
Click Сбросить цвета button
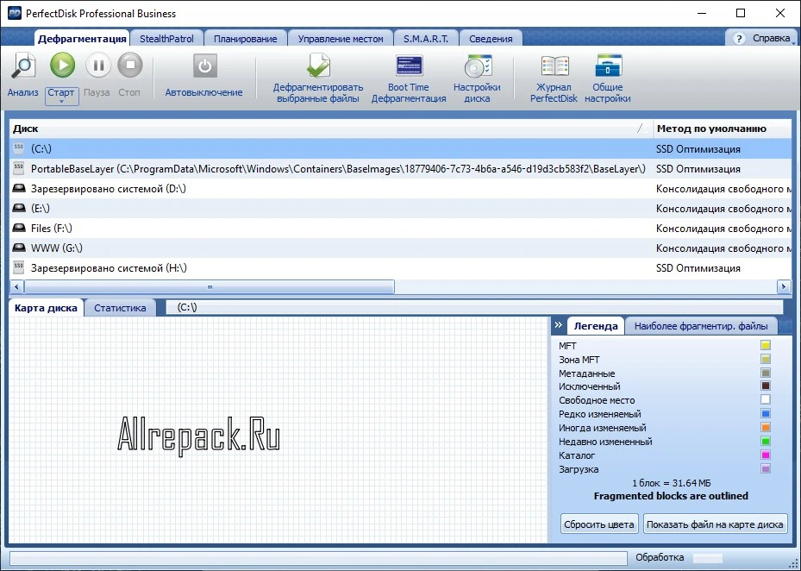pyautogui.click(x=599, y=524)
